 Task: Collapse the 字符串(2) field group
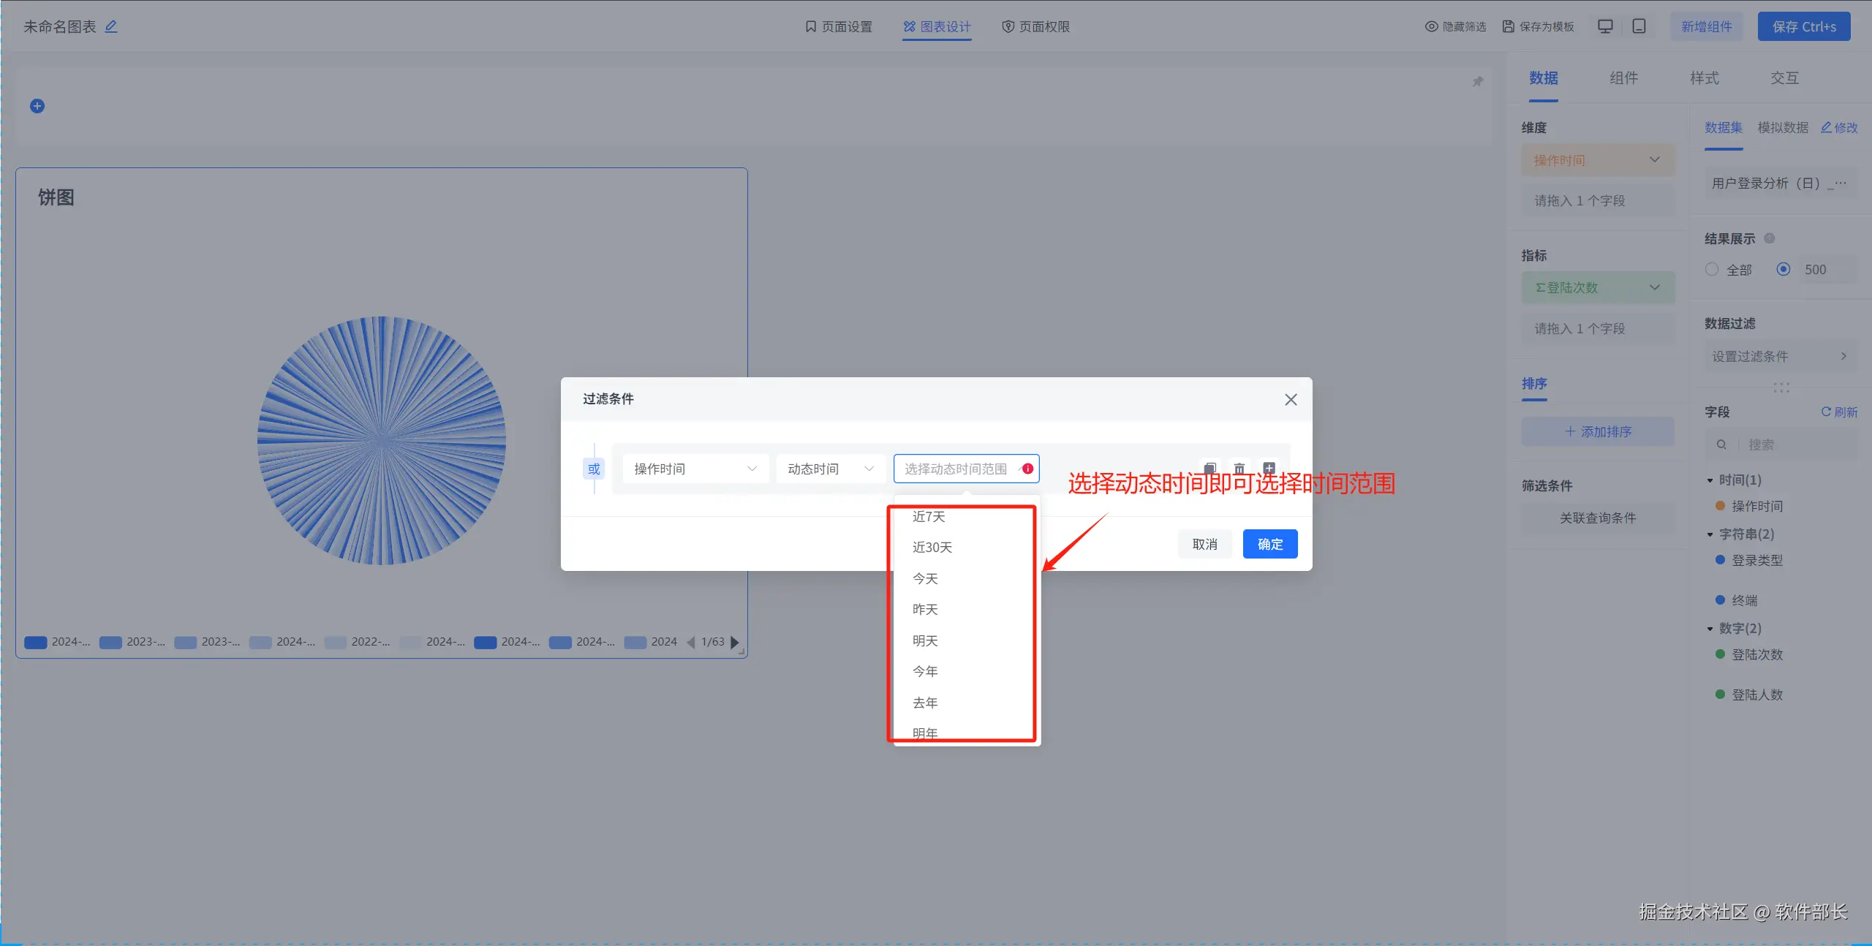1710,534
